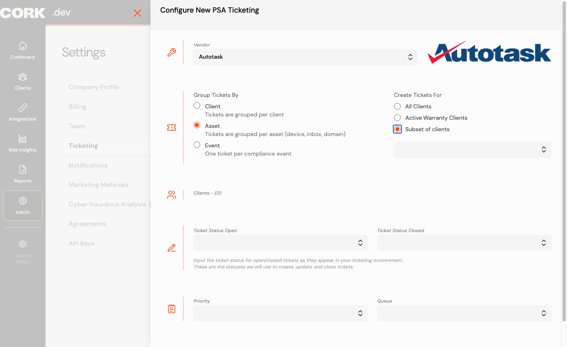Open Integrations link icon
This screenshot has height=347, width=567.
tap(23, 108)
